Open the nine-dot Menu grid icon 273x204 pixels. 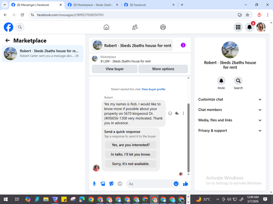pos(238,27)
